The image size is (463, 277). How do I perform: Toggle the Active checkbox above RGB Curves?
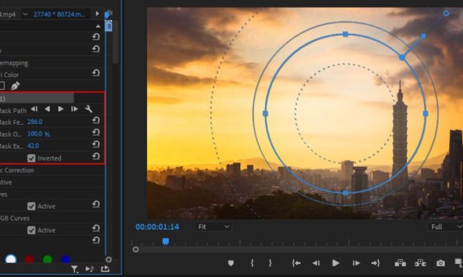click(x=31, y=206)
